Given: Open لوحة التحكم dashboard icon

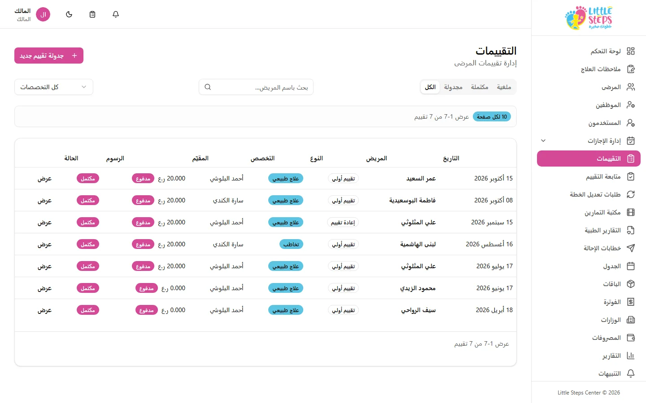Looking at the screenshot, I should tap(631, 51).
